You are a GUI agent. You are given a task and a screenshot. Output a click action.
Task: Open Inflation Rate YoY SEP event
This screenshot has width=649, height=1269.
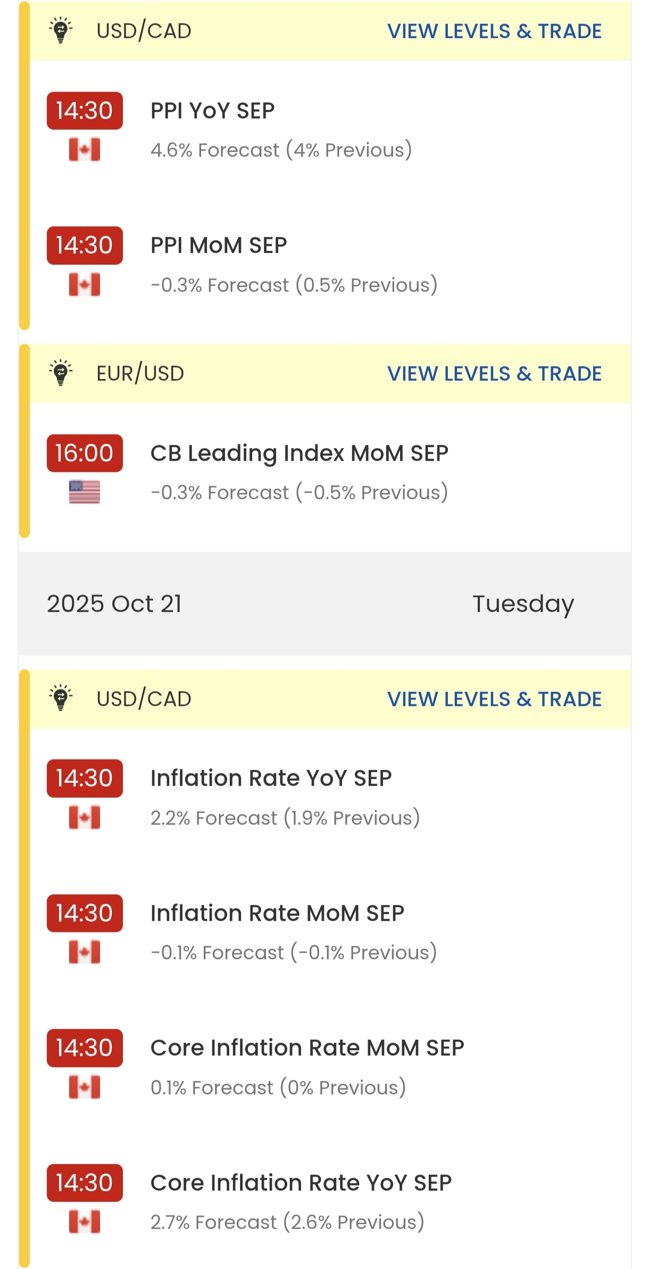[x=271, y=778]
